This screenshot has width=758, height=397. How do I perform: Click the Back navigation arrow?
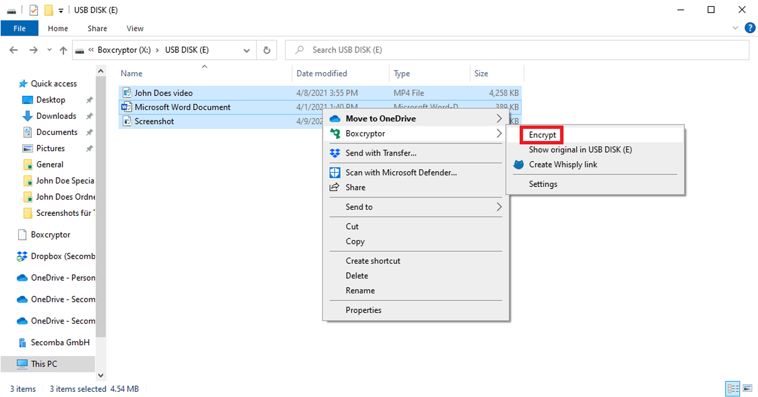tap(14, 50)
